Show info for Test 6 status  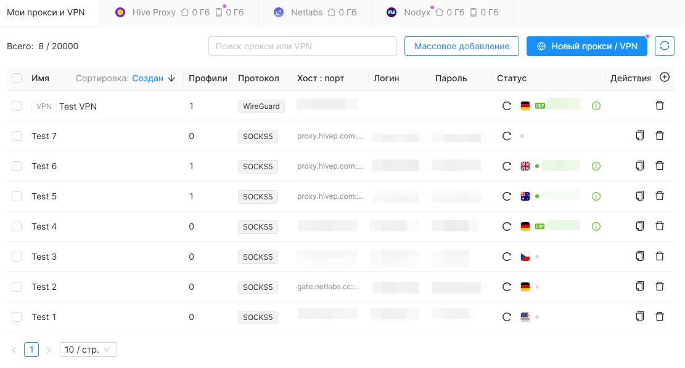(596, 166)
